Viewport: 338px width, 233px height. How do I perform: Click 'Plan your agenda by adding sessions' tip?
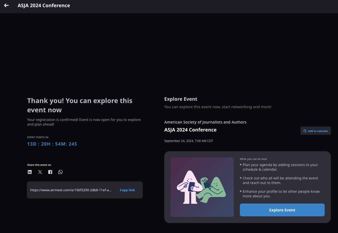(280, 167)
